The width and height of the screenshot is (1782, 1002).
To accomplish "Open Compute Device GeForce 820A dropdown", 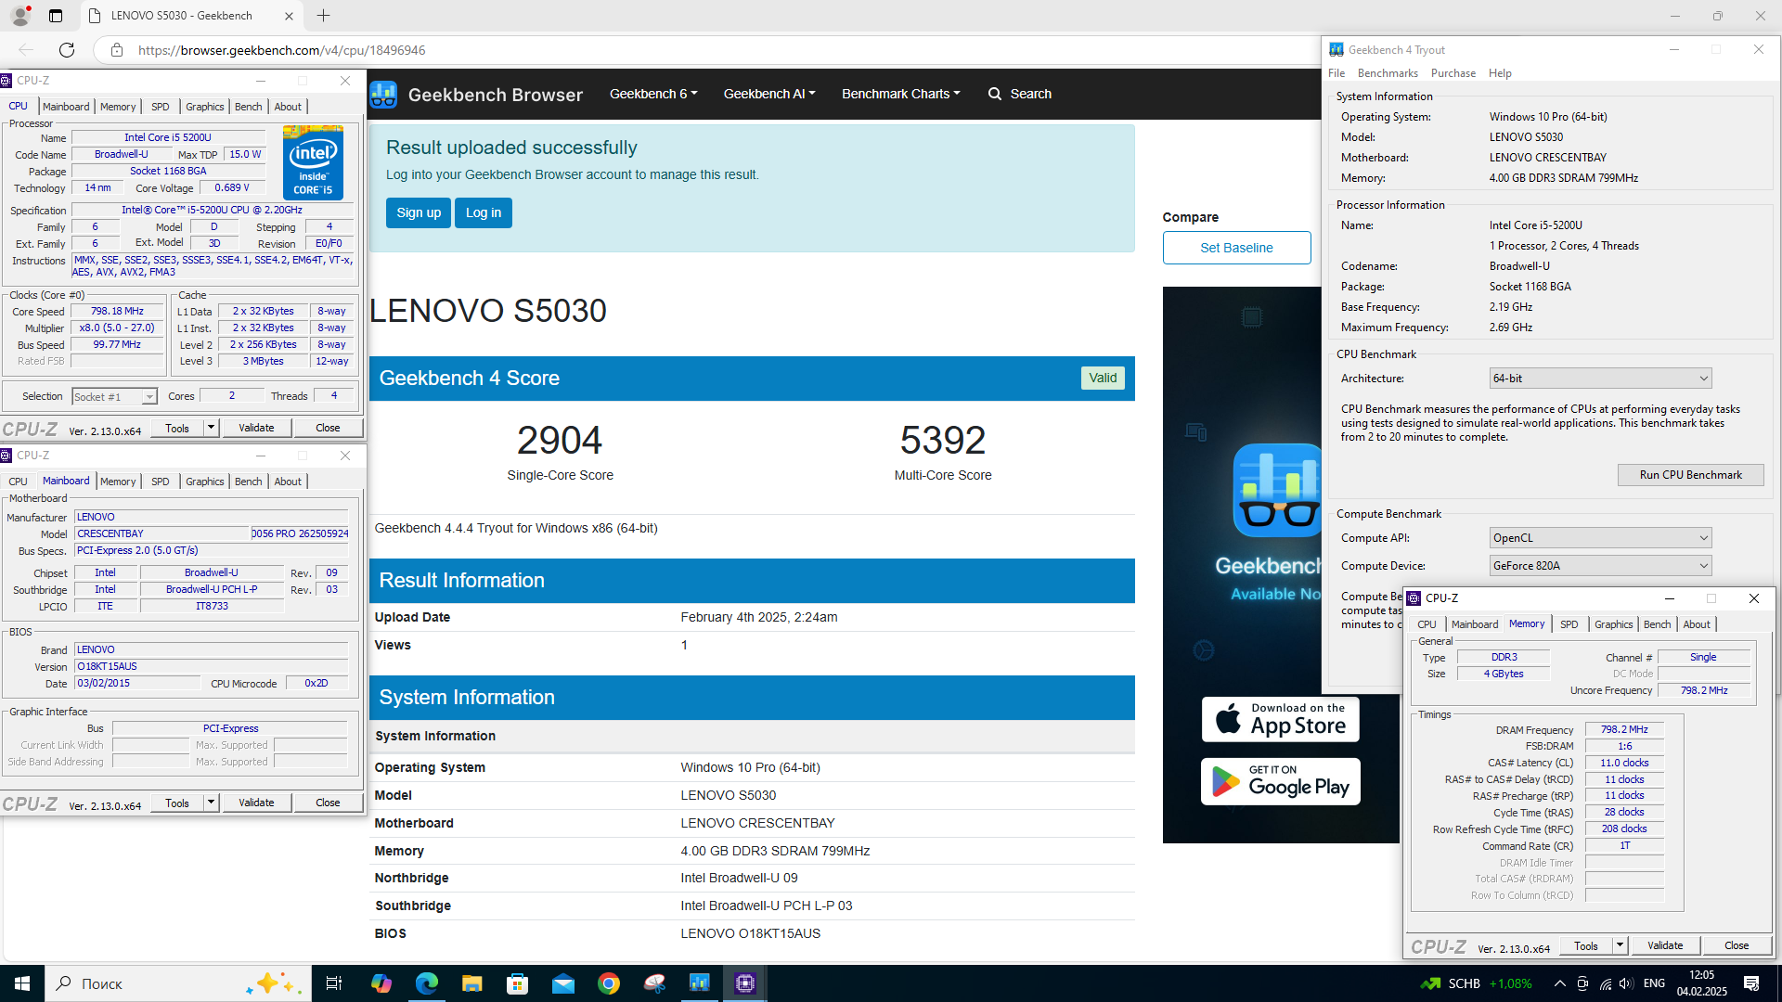I will coord(1600,566).
